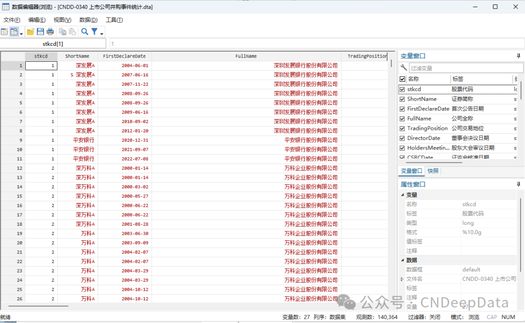525x323 pixels.
Task: Uncheck the FirstDeclareDate variable checkbox
Action: 402,109
